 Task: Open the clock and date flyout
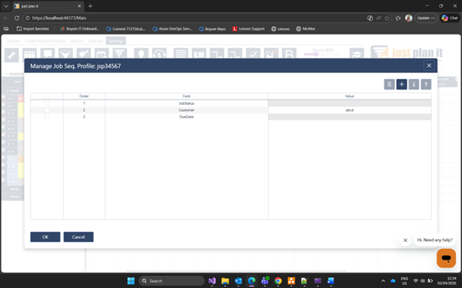click(x=447, y=281)
